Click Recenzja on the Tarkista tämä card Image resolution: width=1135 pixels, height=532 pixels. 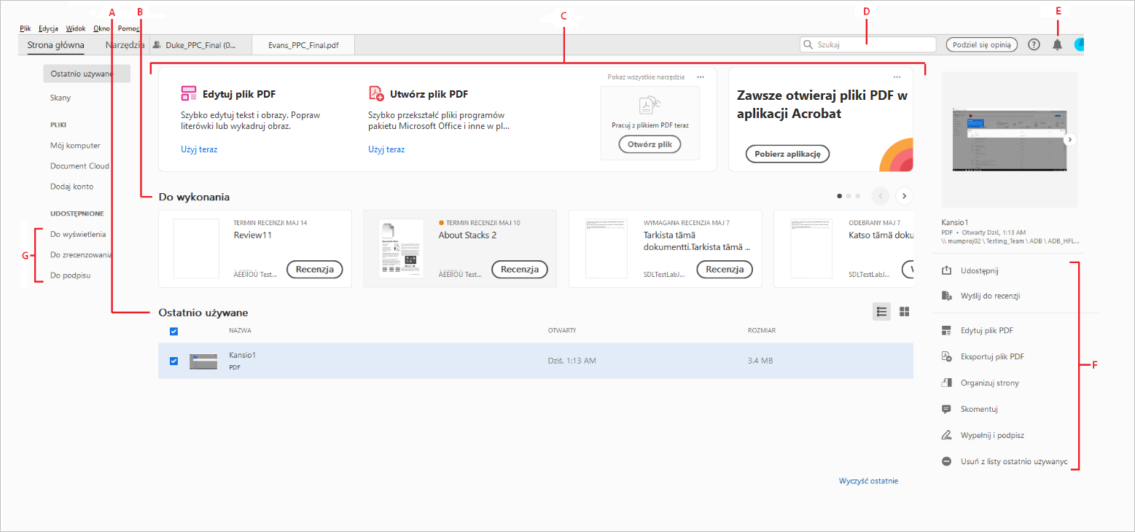(x=725, y=270)
